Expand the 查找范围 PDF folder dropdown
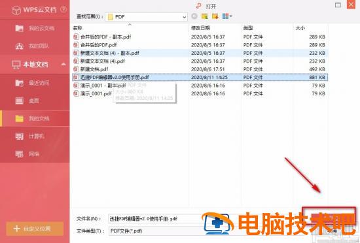Screen dimensions: 360x243 (x=184, y=17)
